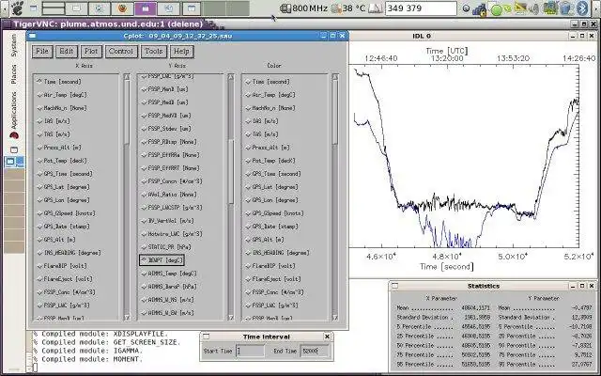This screenshot has height=376, width=601.
Task: Select DEWPT [degC] in Y Axis list
Action: click(x=162, y=260)
